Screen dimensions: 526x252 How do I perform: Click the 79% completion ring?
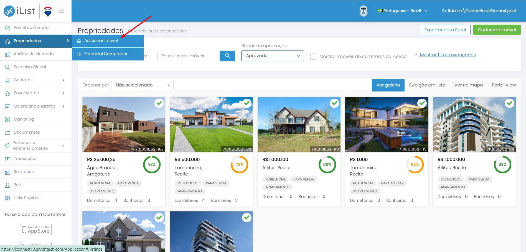239,164
